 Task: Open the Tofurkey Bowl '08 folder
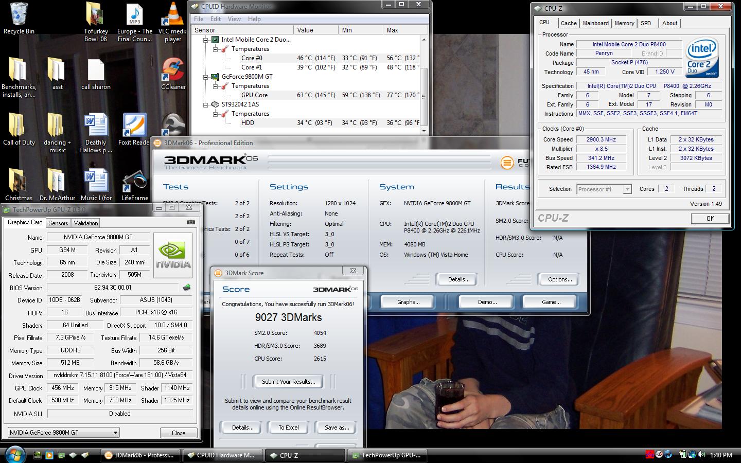pyautogui.click(x=96, y=22)
